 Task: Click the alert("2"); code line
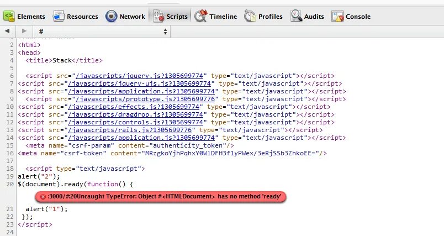coord(39,176)
